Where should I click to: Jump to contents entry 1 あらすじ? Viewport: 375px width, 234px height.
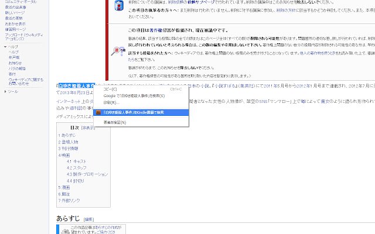pos(67,135)
